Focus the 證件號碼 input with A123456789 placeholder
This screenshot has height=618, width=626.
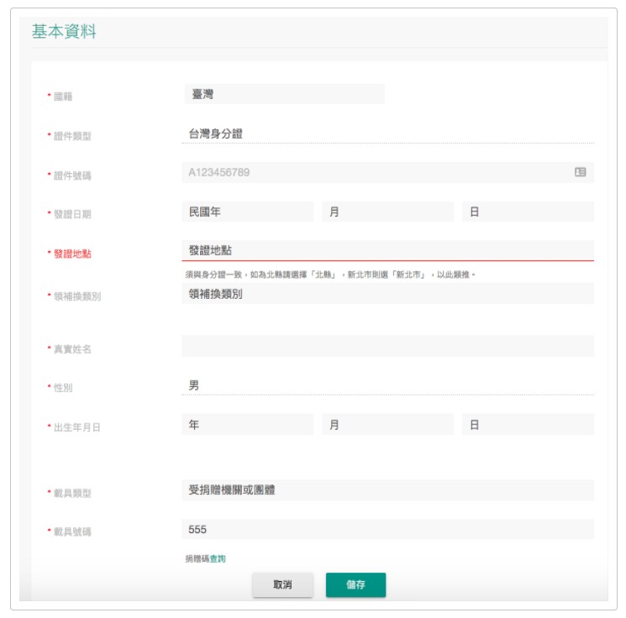coord(387,172)
